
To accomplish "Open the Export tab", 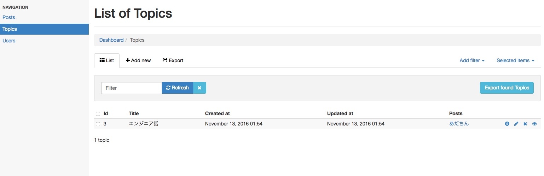I will 173,60.
